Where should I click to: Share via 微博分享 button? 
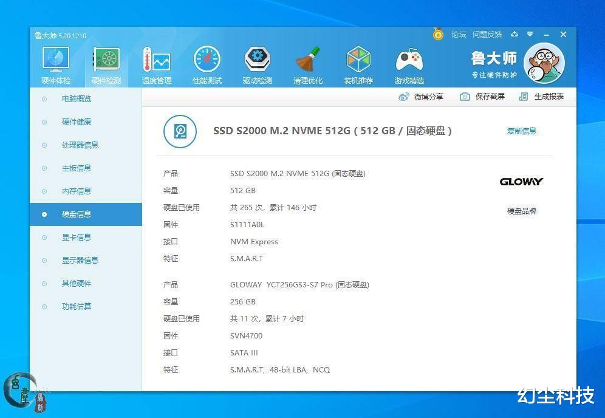[x=421, y=97]
